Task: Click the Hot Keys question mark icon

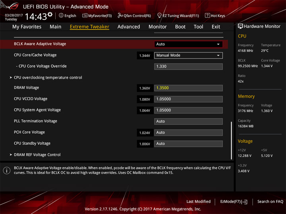Action: tap(207, 15)
